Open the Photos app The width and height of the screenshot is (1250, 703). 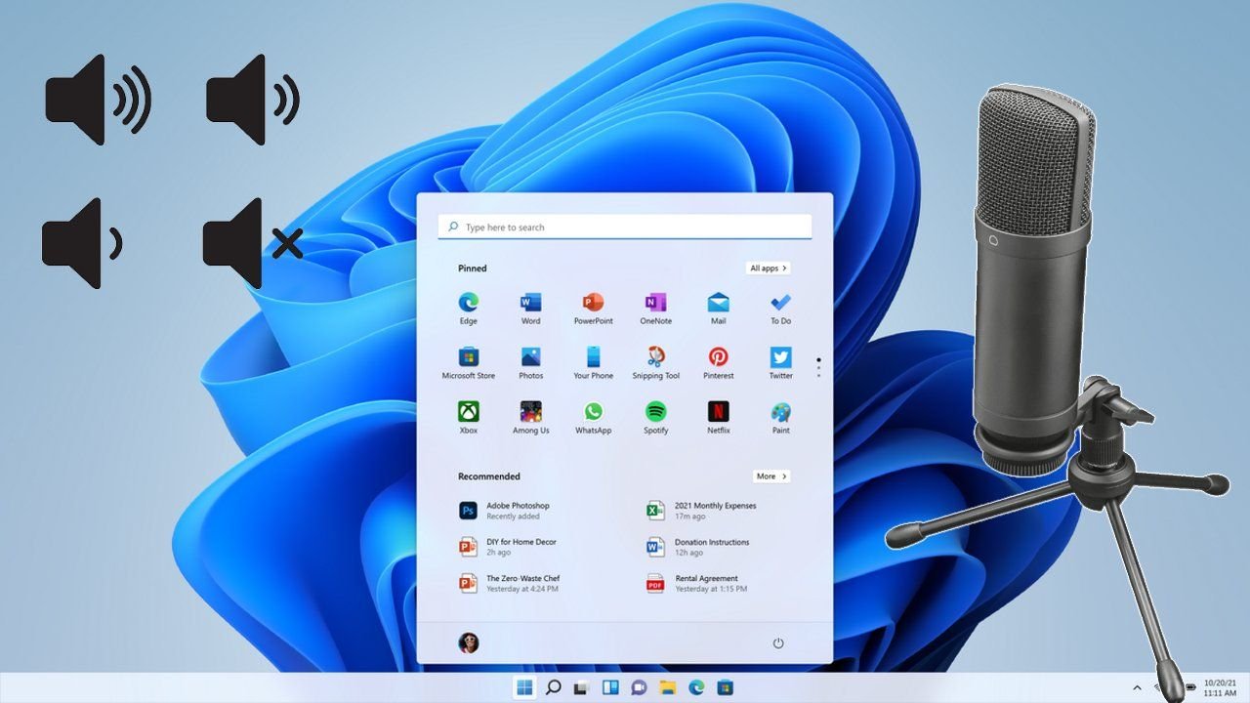[x=530, y=363]
